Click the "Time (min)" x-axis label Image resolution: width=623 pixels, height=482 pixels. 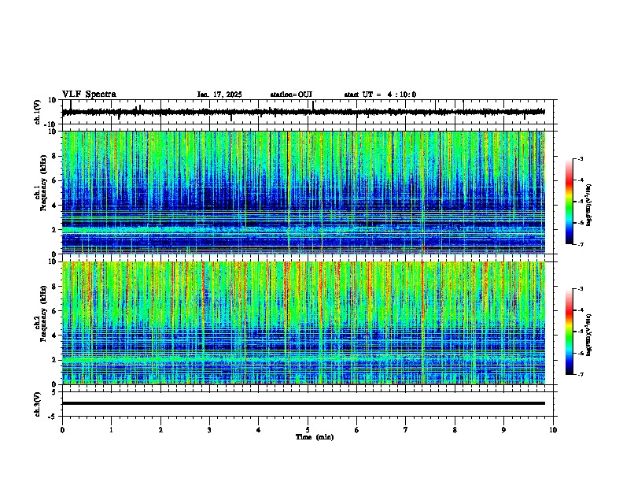click(315, 437)
